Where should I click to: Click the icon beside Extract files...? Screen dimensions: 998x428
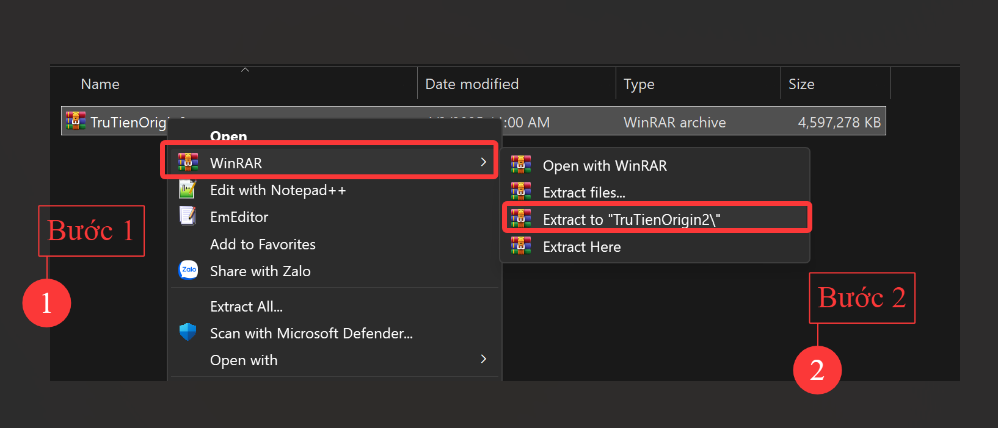coord(521,191)
